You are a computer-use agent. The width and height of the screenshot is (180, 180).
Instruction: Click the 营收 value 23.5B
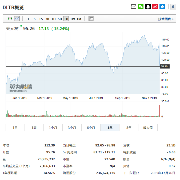point(171,145)
